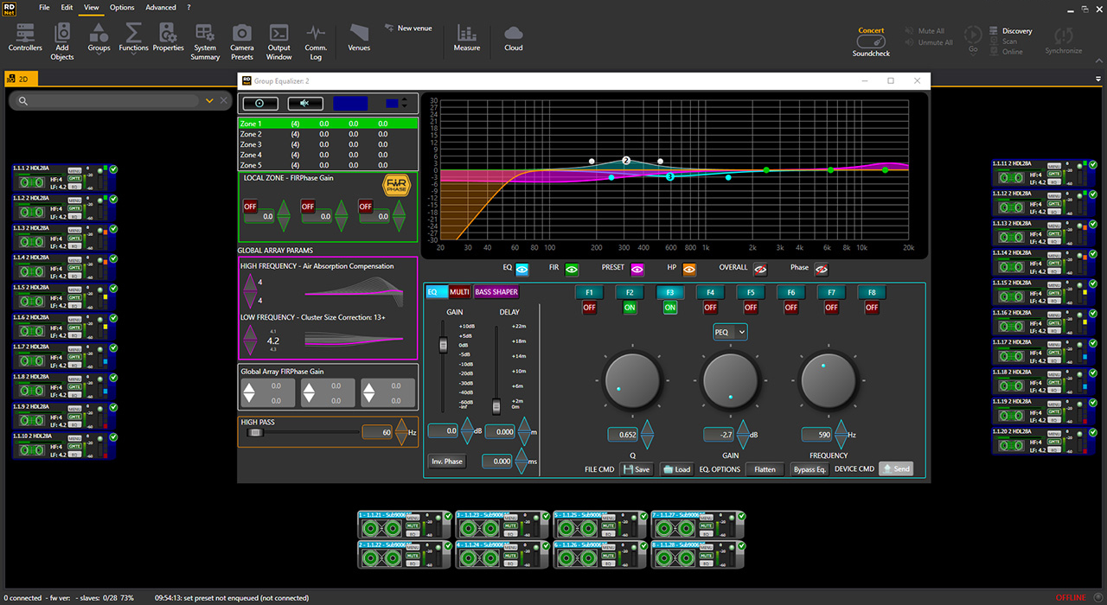Toggle FIR curve visibility eye
Viewport: 1107px width, 605px height.
(572, 269)
